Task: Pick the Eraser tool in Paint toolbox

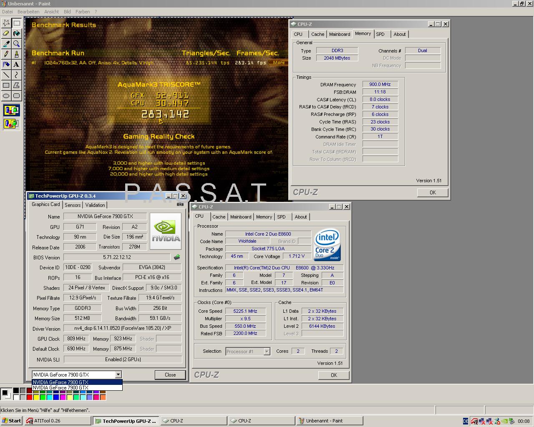Action: coord(6,33)
